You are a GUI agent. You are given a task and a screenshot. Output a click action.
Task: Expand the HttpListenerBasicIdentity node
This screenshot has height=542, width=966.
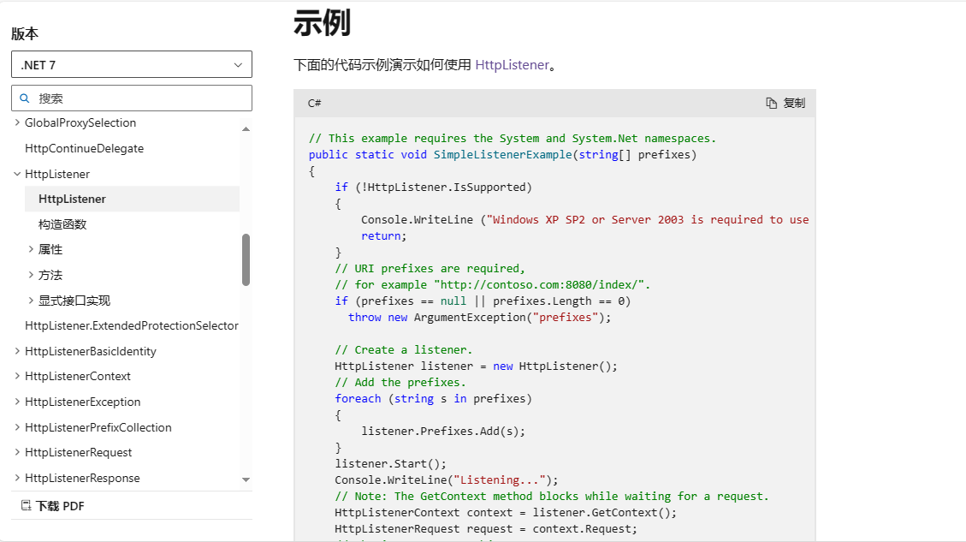coord(17,351)
